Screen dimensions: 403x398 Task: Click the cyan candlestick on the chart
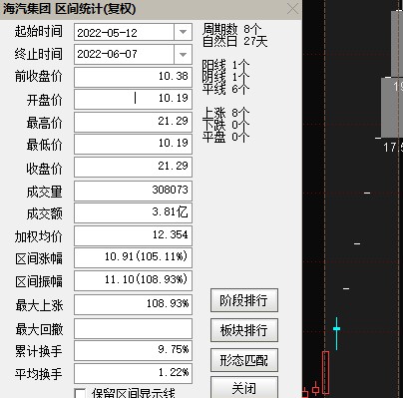[336, 332]
